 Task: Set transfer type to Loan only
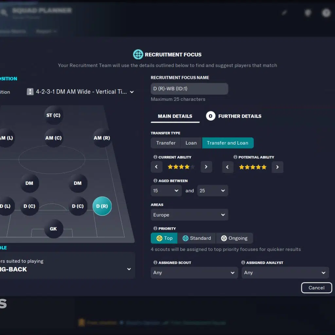pyautogui.click(x=191, y=143)
